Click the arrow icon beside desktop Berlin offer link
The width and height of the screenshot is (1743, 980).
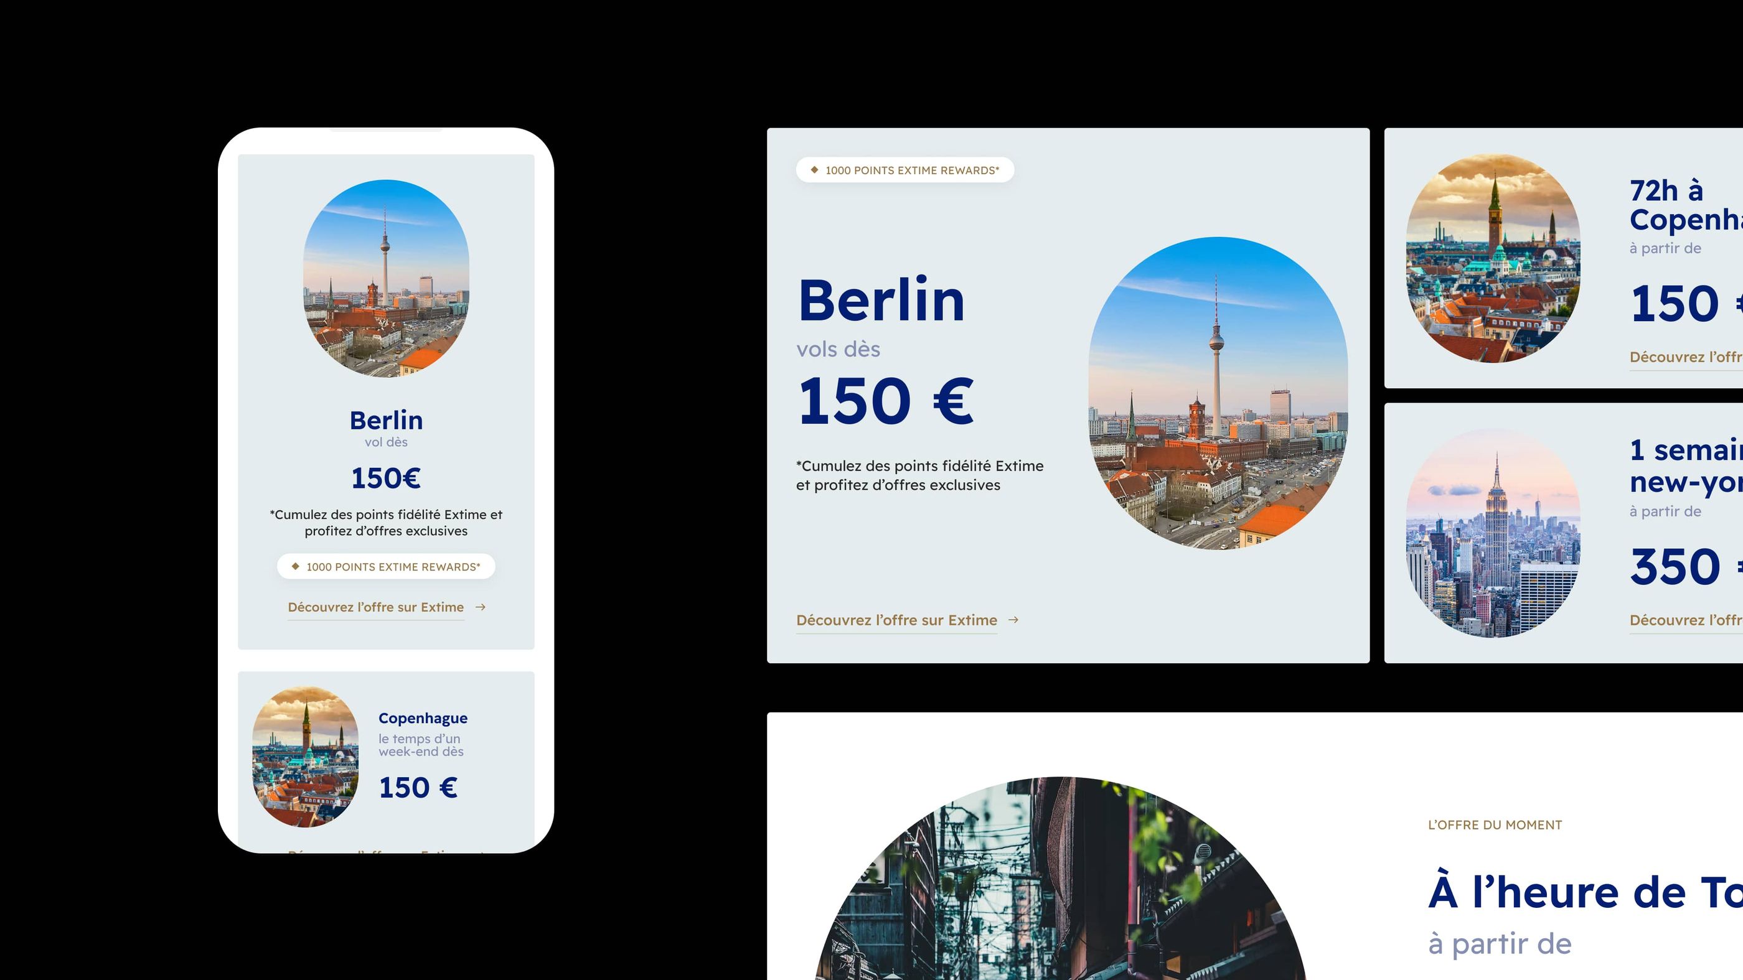coord(1013,620)
